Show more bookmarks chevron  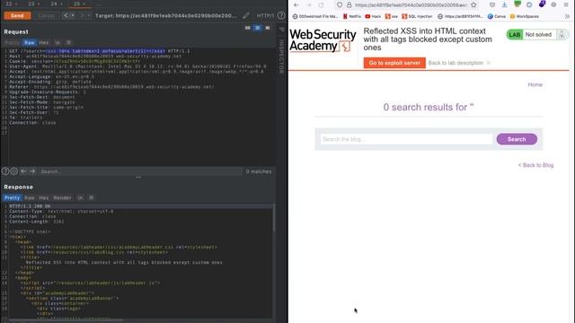click(567, 16)
